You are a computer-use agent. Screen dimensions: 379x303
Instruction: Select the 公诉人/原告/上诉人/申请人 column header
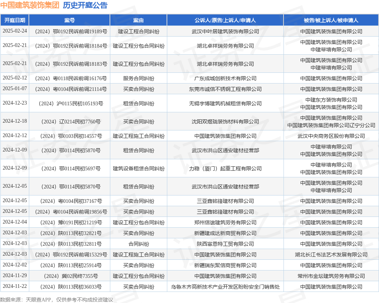[225, 20]
